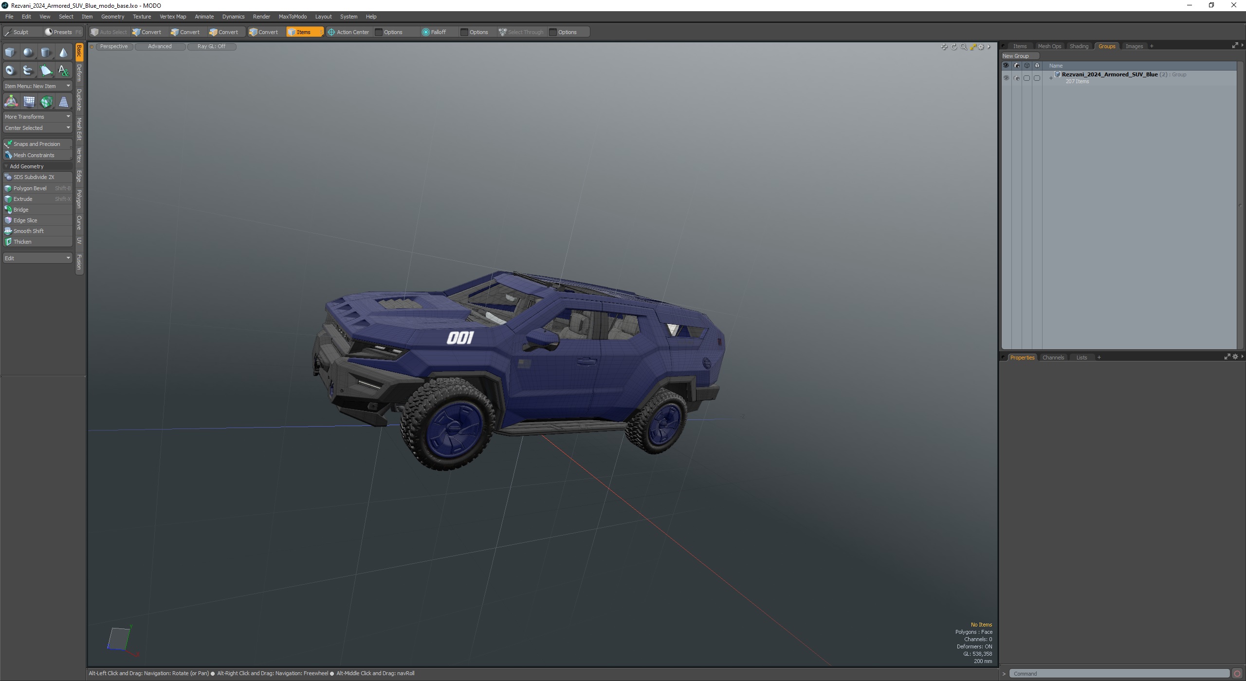Open the Edit dropdown
Screen dimensions: 1246x681
[x=37, y=258]
